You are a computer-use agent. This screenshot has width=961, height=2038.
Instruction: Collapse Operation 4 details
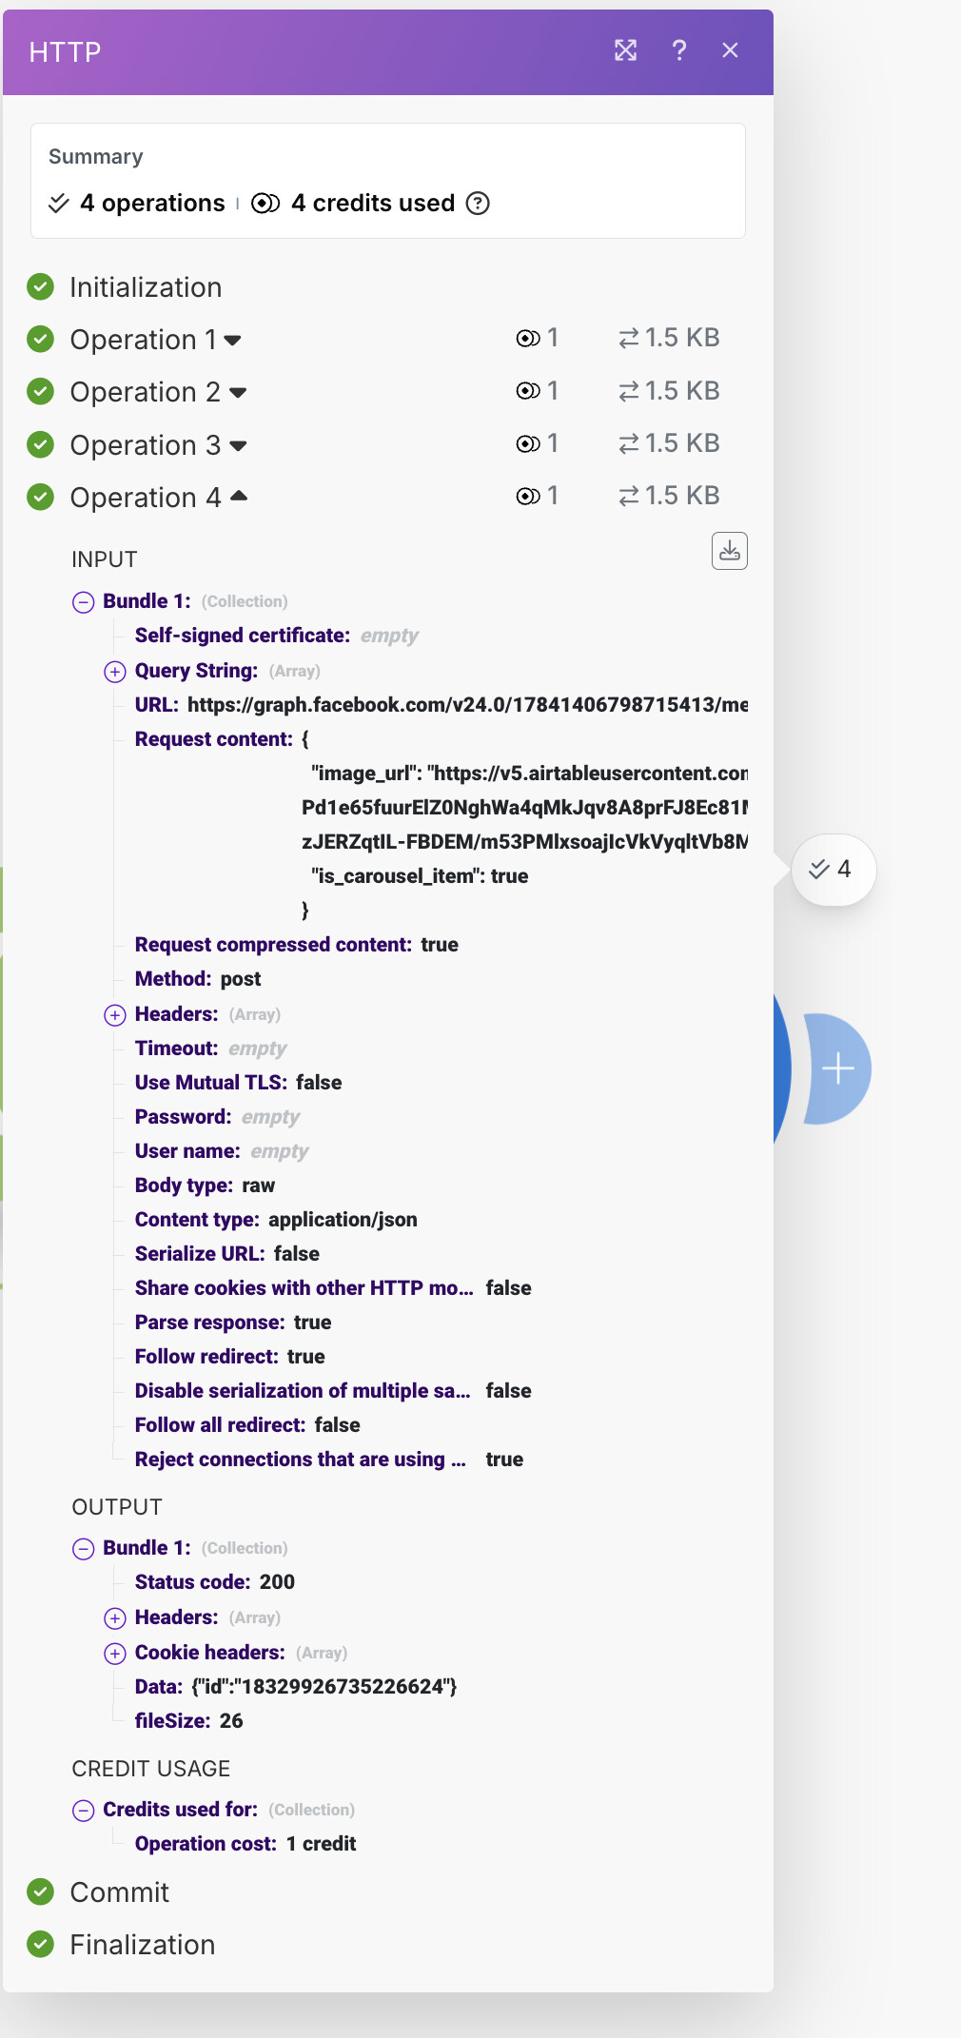point(239,496)
